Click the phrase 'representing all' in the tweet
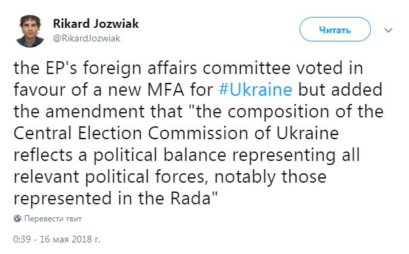 click(x=296, y=156)
